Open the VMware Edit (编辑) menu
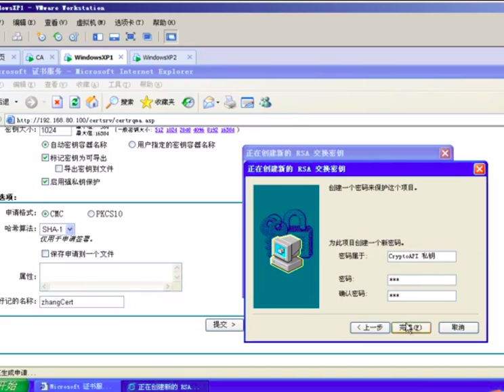The width and height of the screenshot is (504, 392). (24, 22)
